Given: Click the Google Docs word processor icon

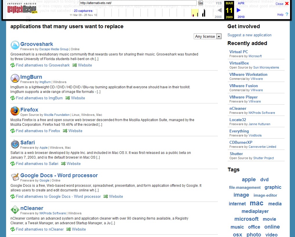Looking at the screenshot, I should click(x=15, y=177).
